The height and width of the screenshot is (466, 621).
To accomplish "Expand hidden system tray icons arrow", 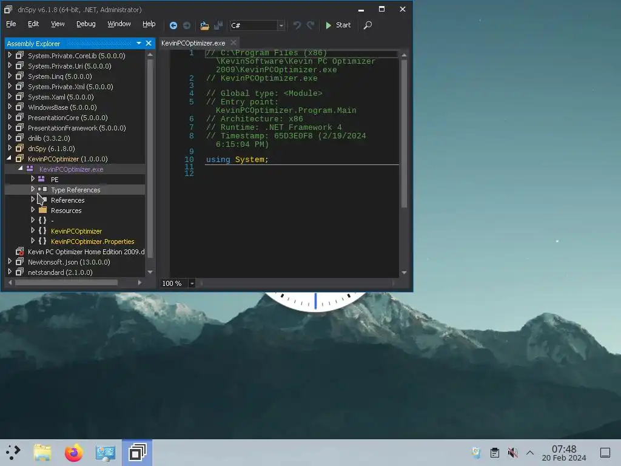I will [x=530, y=453].
